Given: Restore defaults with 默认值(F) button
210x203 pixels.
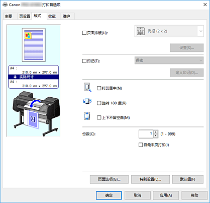Looking at the screenshot, I should tap(188, 179).
